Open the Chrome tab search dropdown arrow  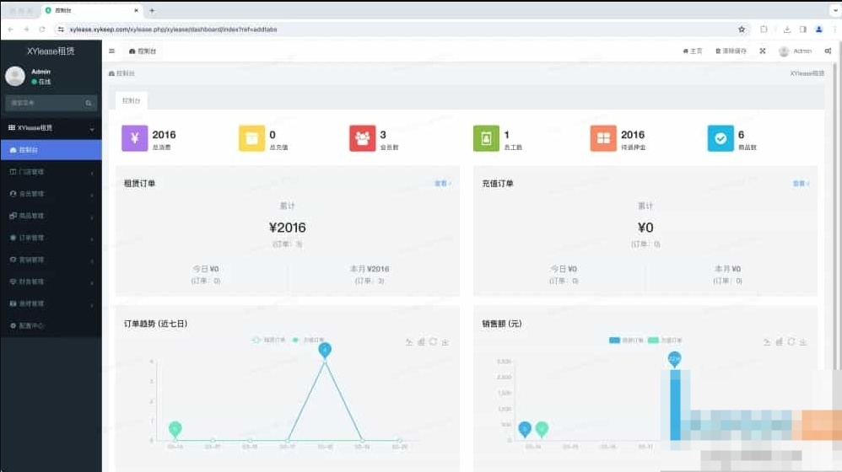pos(835,10)
